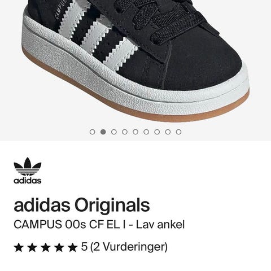Select the first image carousel dot
271x271 pixels.
92,132
